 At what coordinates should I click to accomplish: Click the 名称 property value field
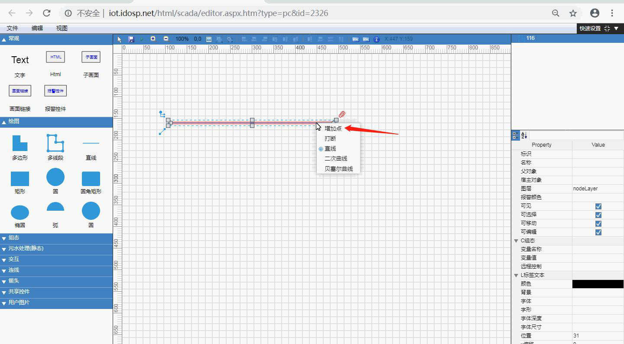click(598, 163)
